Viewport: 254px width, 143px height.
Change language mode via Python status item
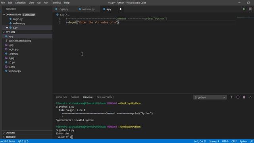point(243,141)
